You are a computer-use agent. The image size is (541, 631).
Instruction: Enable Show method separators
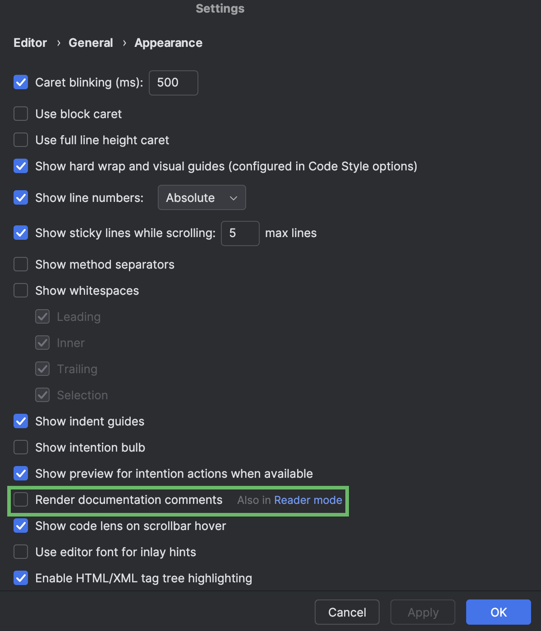coord(21,264)
